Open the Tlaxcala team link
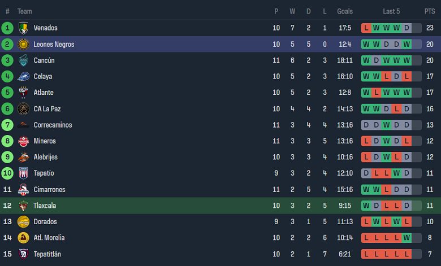The width and height of the screenshot is (441, 266). click(45, 206)
